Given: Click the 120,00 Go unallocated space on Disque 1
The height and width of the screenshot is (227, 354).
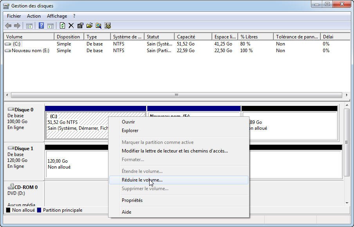Looking at the screenshot, I should coord(74,165).
